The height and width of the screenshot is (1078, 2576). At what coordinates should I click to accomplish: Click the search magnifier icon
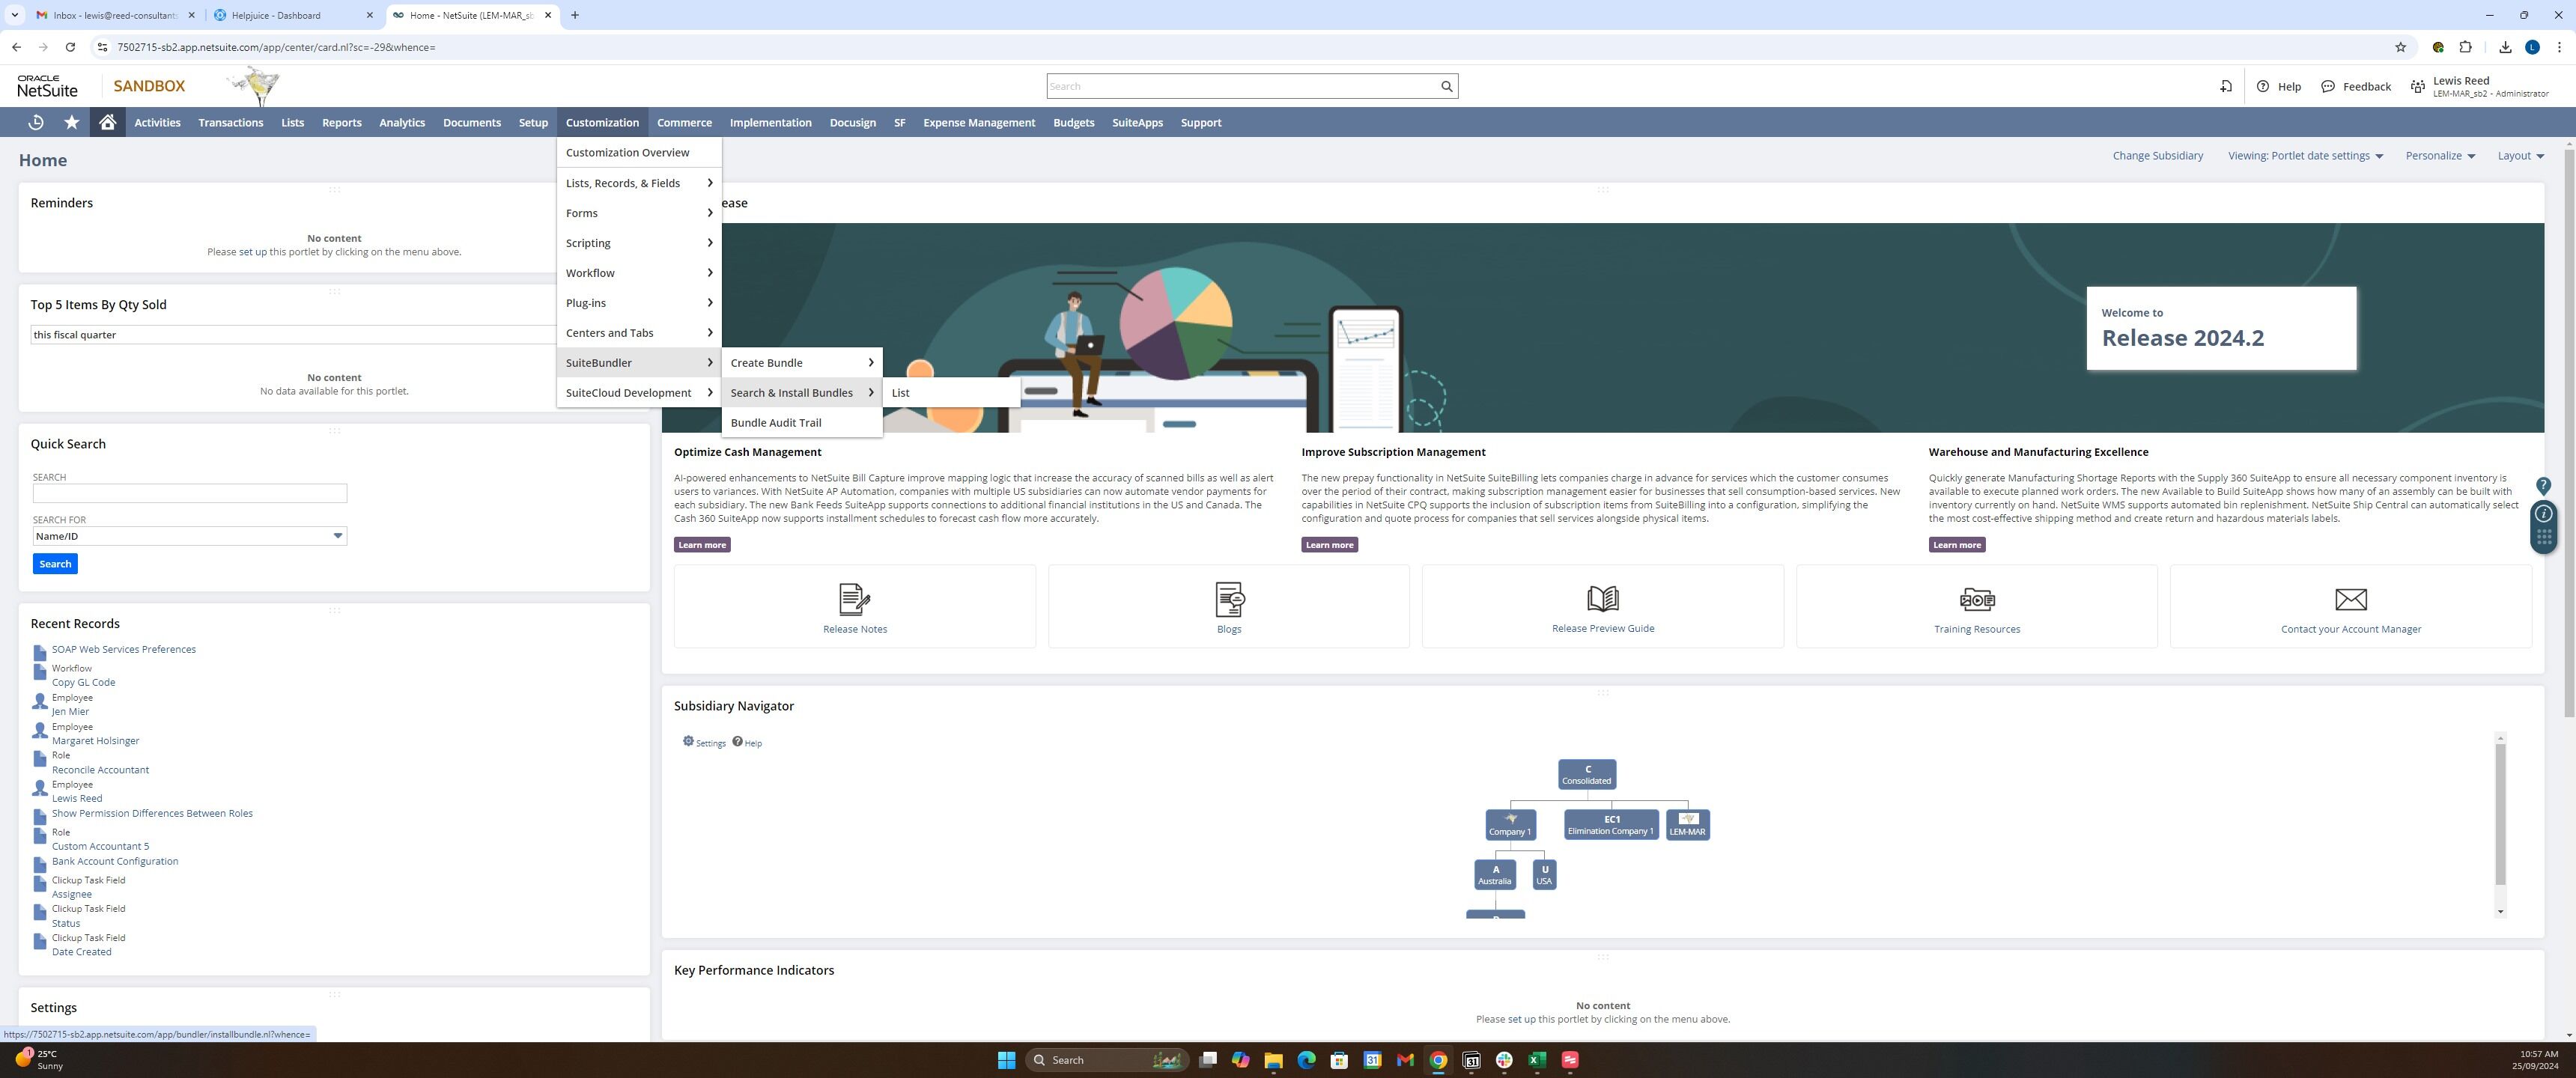[x=1446, y=86]
